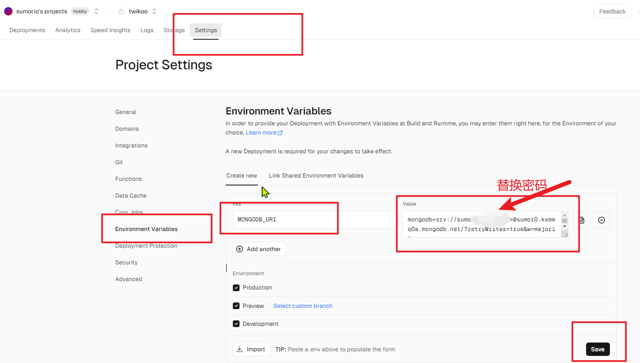640x363 pixels.
Task: Open the team switcher chevron beside Hobby
Action: click(96, 11)
